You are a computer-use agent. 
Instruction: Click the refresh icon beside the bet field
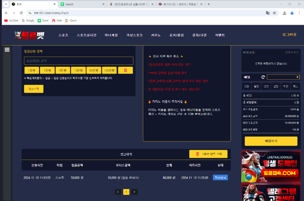pos(263,77)
